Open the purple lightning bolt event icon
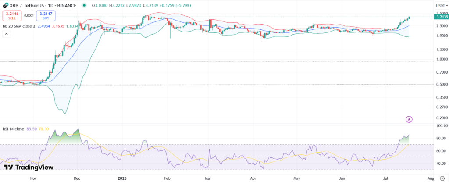The width and height of the screenshot is (449, 182). click(409, 119)
